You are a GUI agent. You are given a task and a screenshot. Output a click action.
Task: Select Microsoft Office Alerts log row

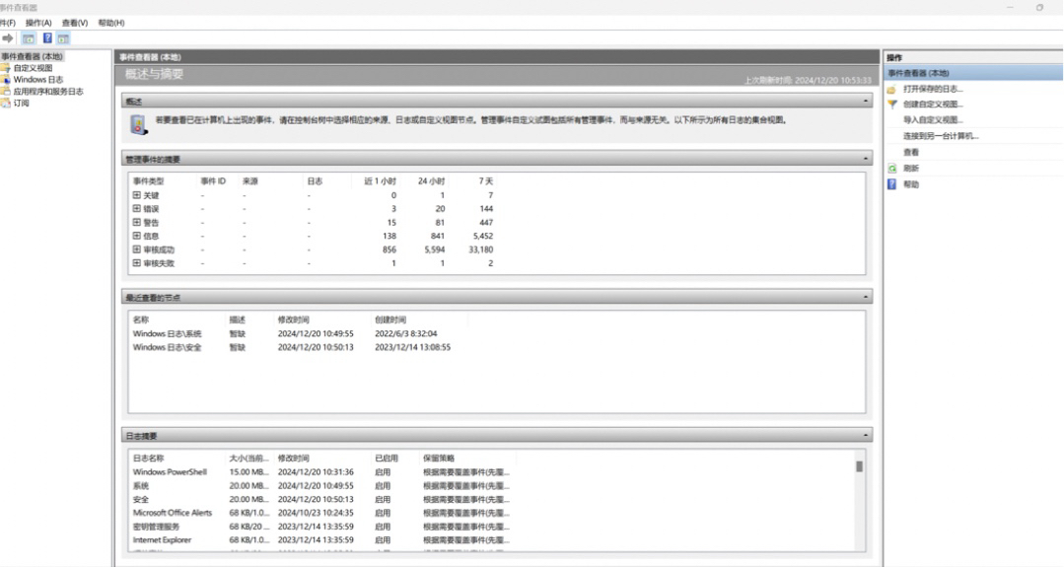click(x=320, y=513)
